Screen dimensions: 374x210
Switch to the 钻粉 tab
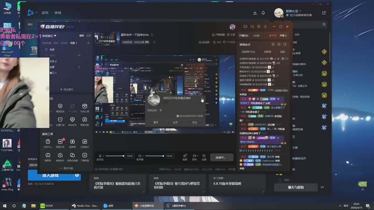coord(282,52)
